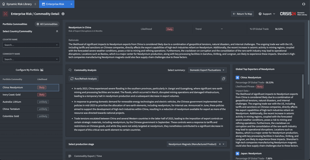Click the Risk of Export Disruptions in 6 Months subtitle

point(86,31)
